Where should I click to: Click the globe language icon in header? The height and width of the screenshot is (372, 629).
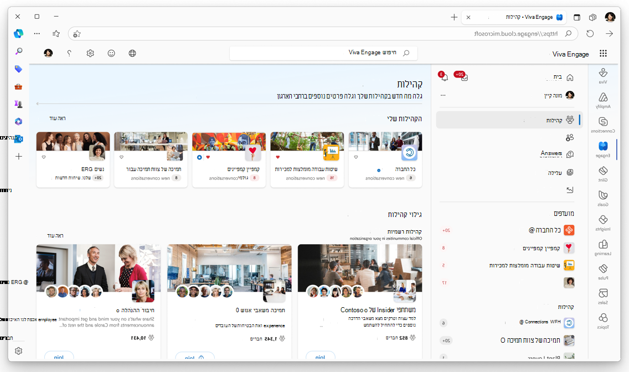pos(132,53)
